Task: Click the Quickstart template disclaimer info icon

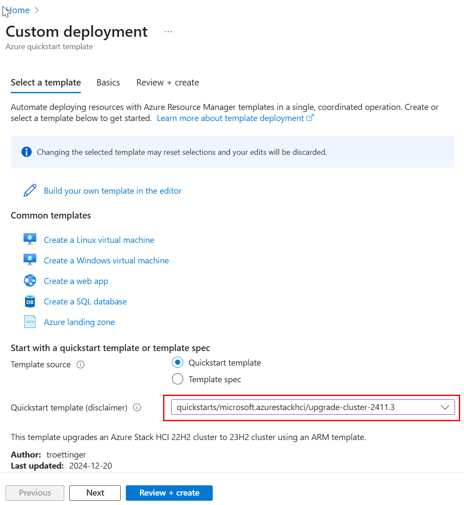Action: (137, 408)
